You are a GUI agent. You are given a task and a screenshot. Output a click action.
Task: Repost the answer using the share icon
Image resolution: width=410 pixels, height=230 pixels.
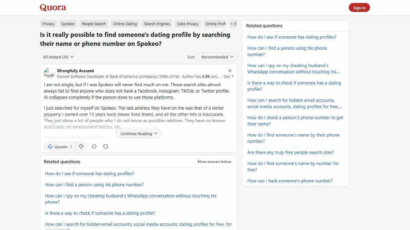click(x=106, y=146)
